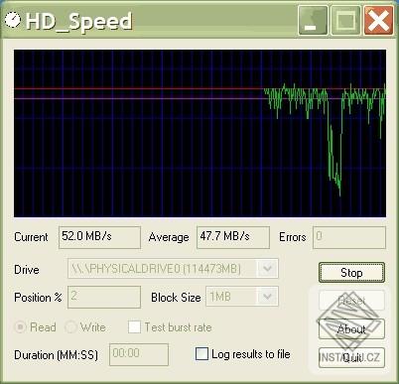Select the Read radio button
399x384 pixels.
[20, 327]
